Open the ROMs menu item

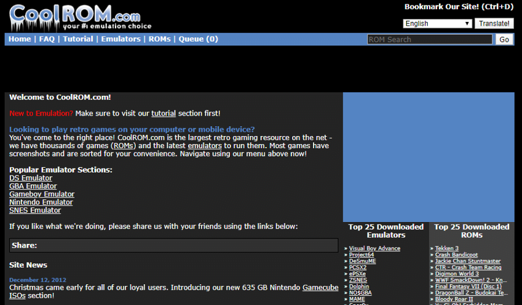click(160, 39)
